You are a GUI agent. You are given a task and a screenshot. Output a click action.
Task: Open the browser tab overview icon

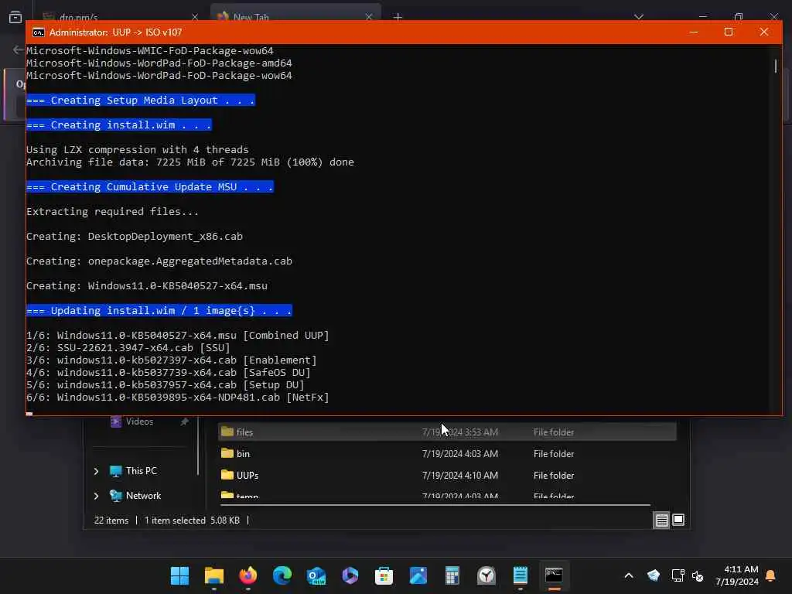15,17
